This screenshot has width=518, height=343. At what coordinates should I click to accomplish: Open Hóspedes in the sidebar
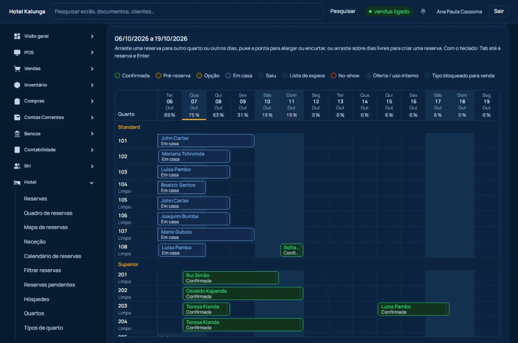[x=36, y=299]
